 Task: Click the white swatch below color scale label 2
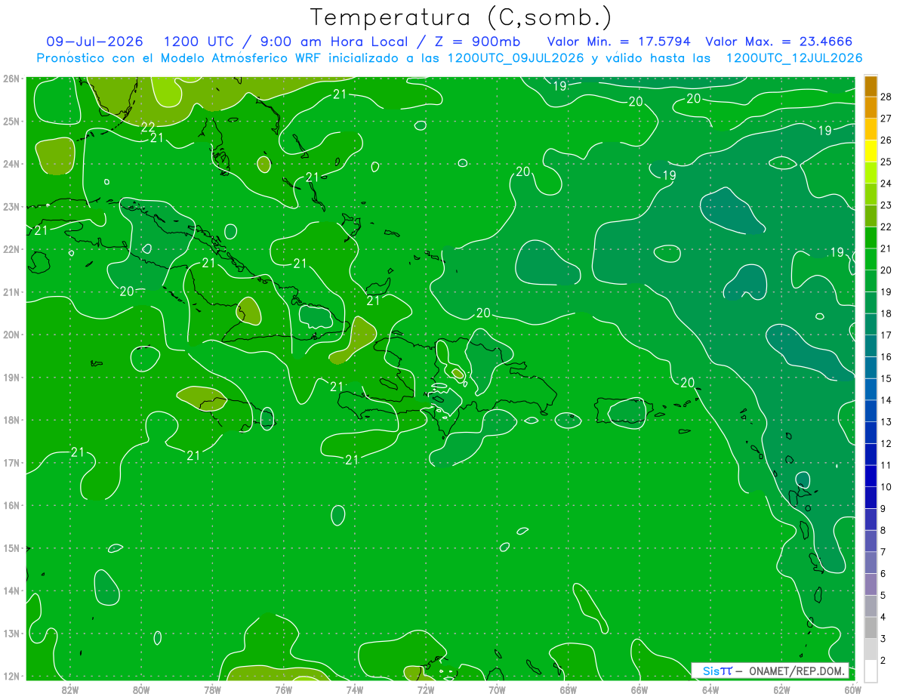[x=871, y=671]
